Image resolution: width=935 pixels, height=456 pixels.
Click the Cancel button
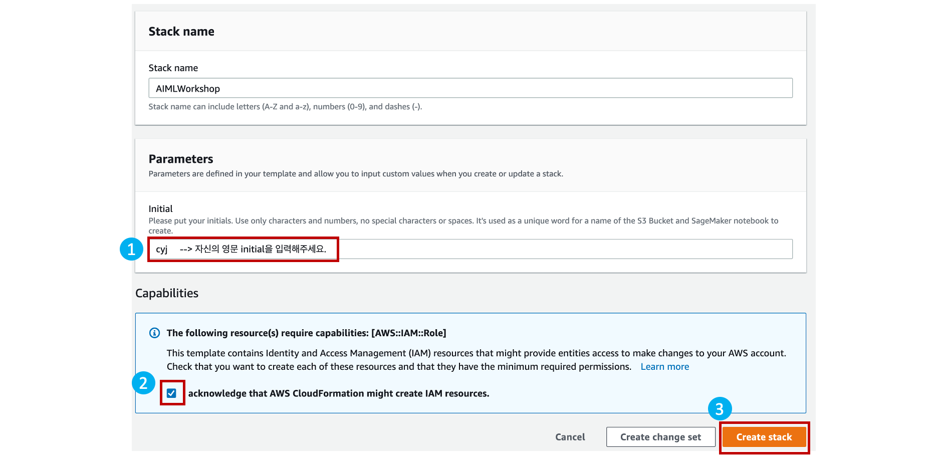tap(570, 437)
